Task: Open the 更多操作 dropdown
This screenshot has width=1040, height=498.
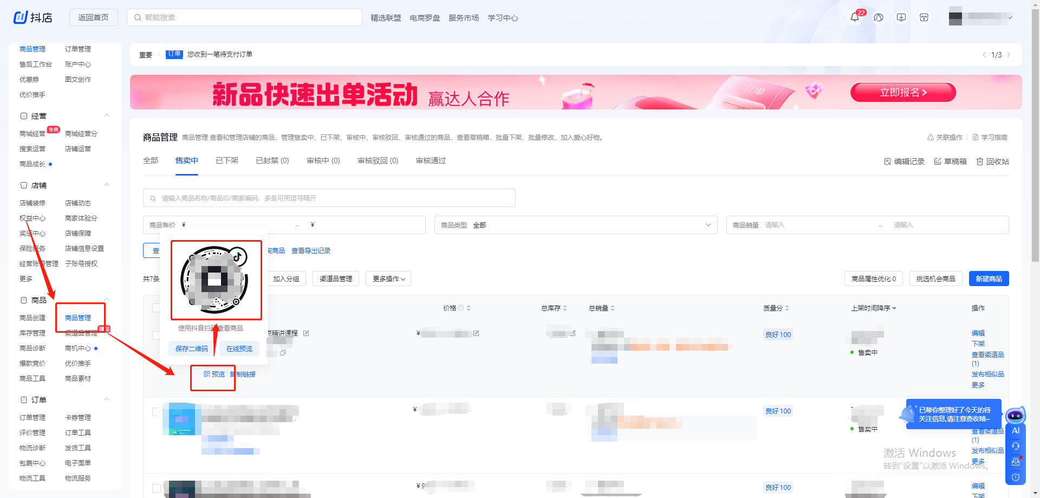Action: (x=388, y=279)
